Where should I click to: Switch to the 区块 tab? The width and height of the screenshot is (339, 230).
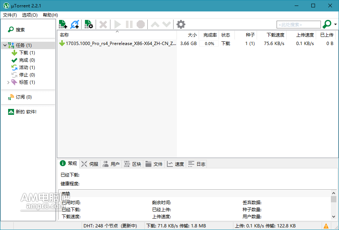(133, 164)
